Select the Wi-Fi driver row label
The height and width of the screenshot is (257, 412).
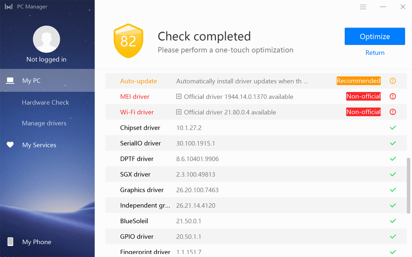click(137, 112)
